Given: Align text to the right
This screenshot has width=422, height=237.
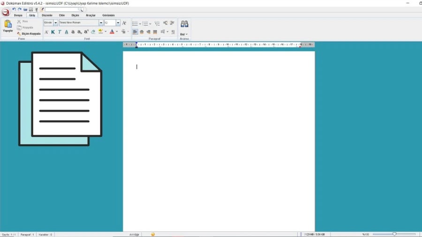Looking at the screenshot, I should 148,32.
